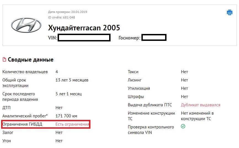Click the Дата проверки 20.01.2019 text
The image size is (239, 148).
coord(68,12)
